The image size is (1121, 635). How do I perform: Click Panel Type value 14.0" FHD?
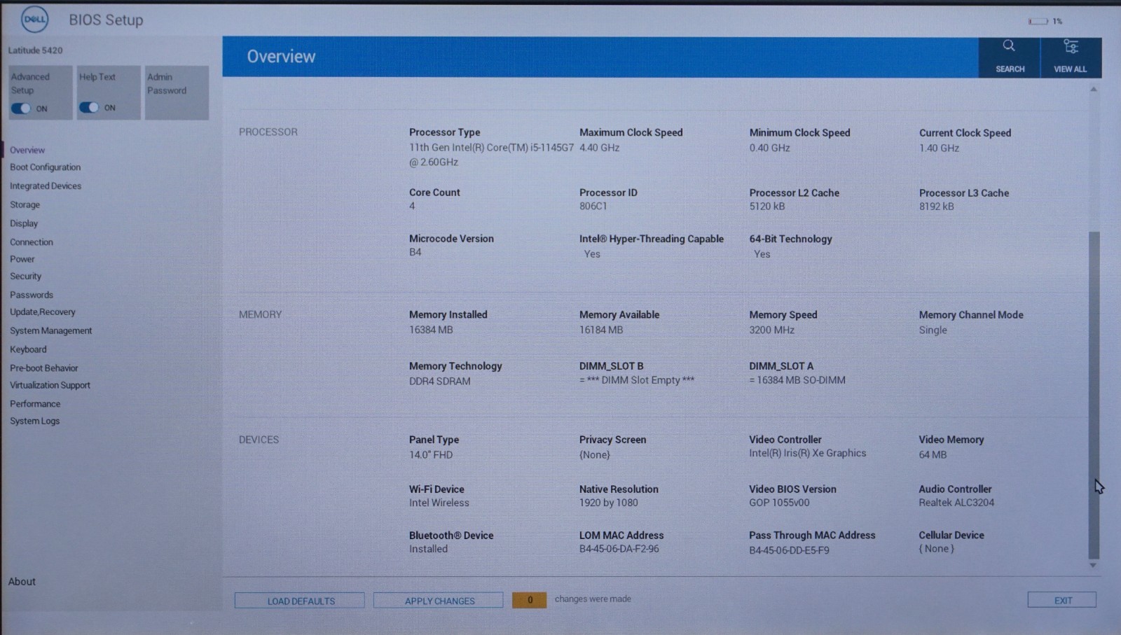tap(431, 454)
